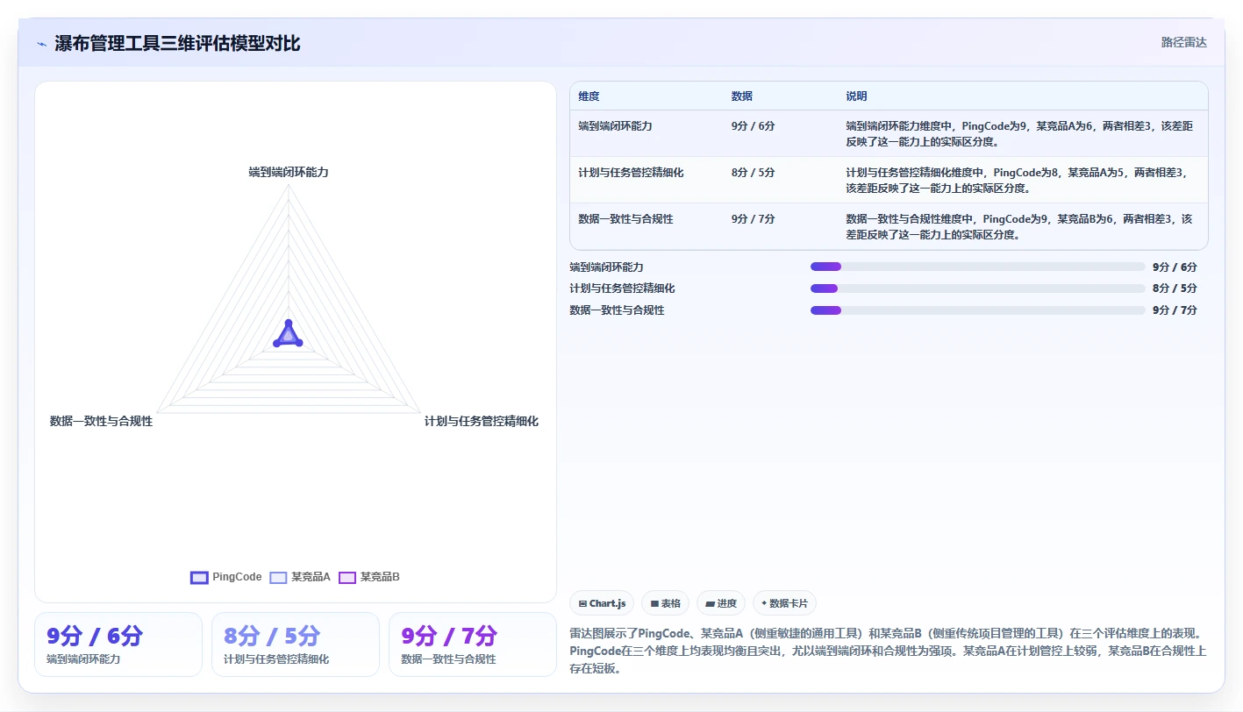Click description text for 端到端闭环能力 row

pos(1019,133)
